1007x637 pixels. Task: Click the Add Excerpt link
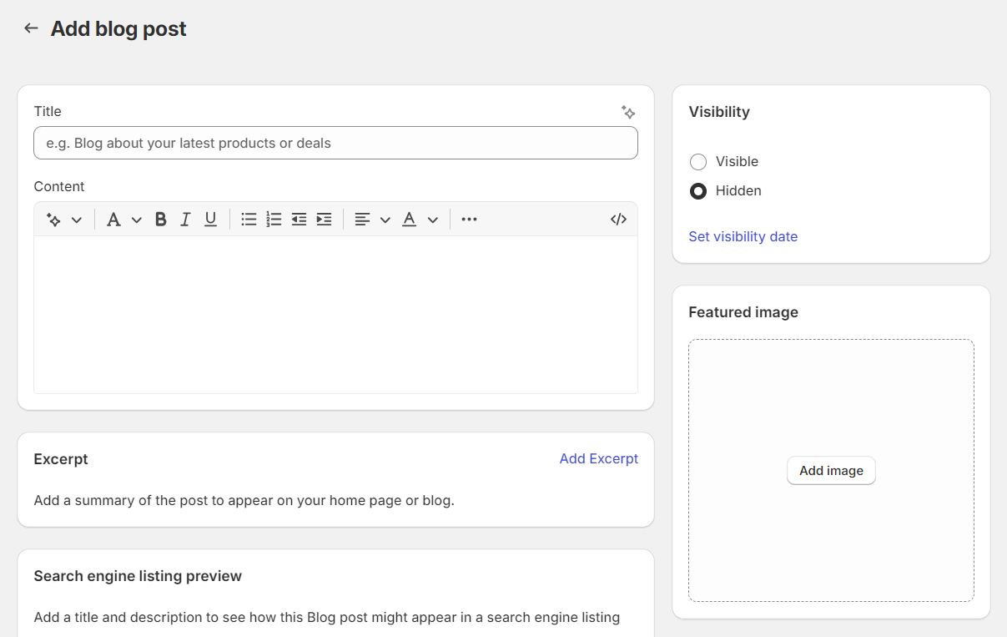[599, 458]
